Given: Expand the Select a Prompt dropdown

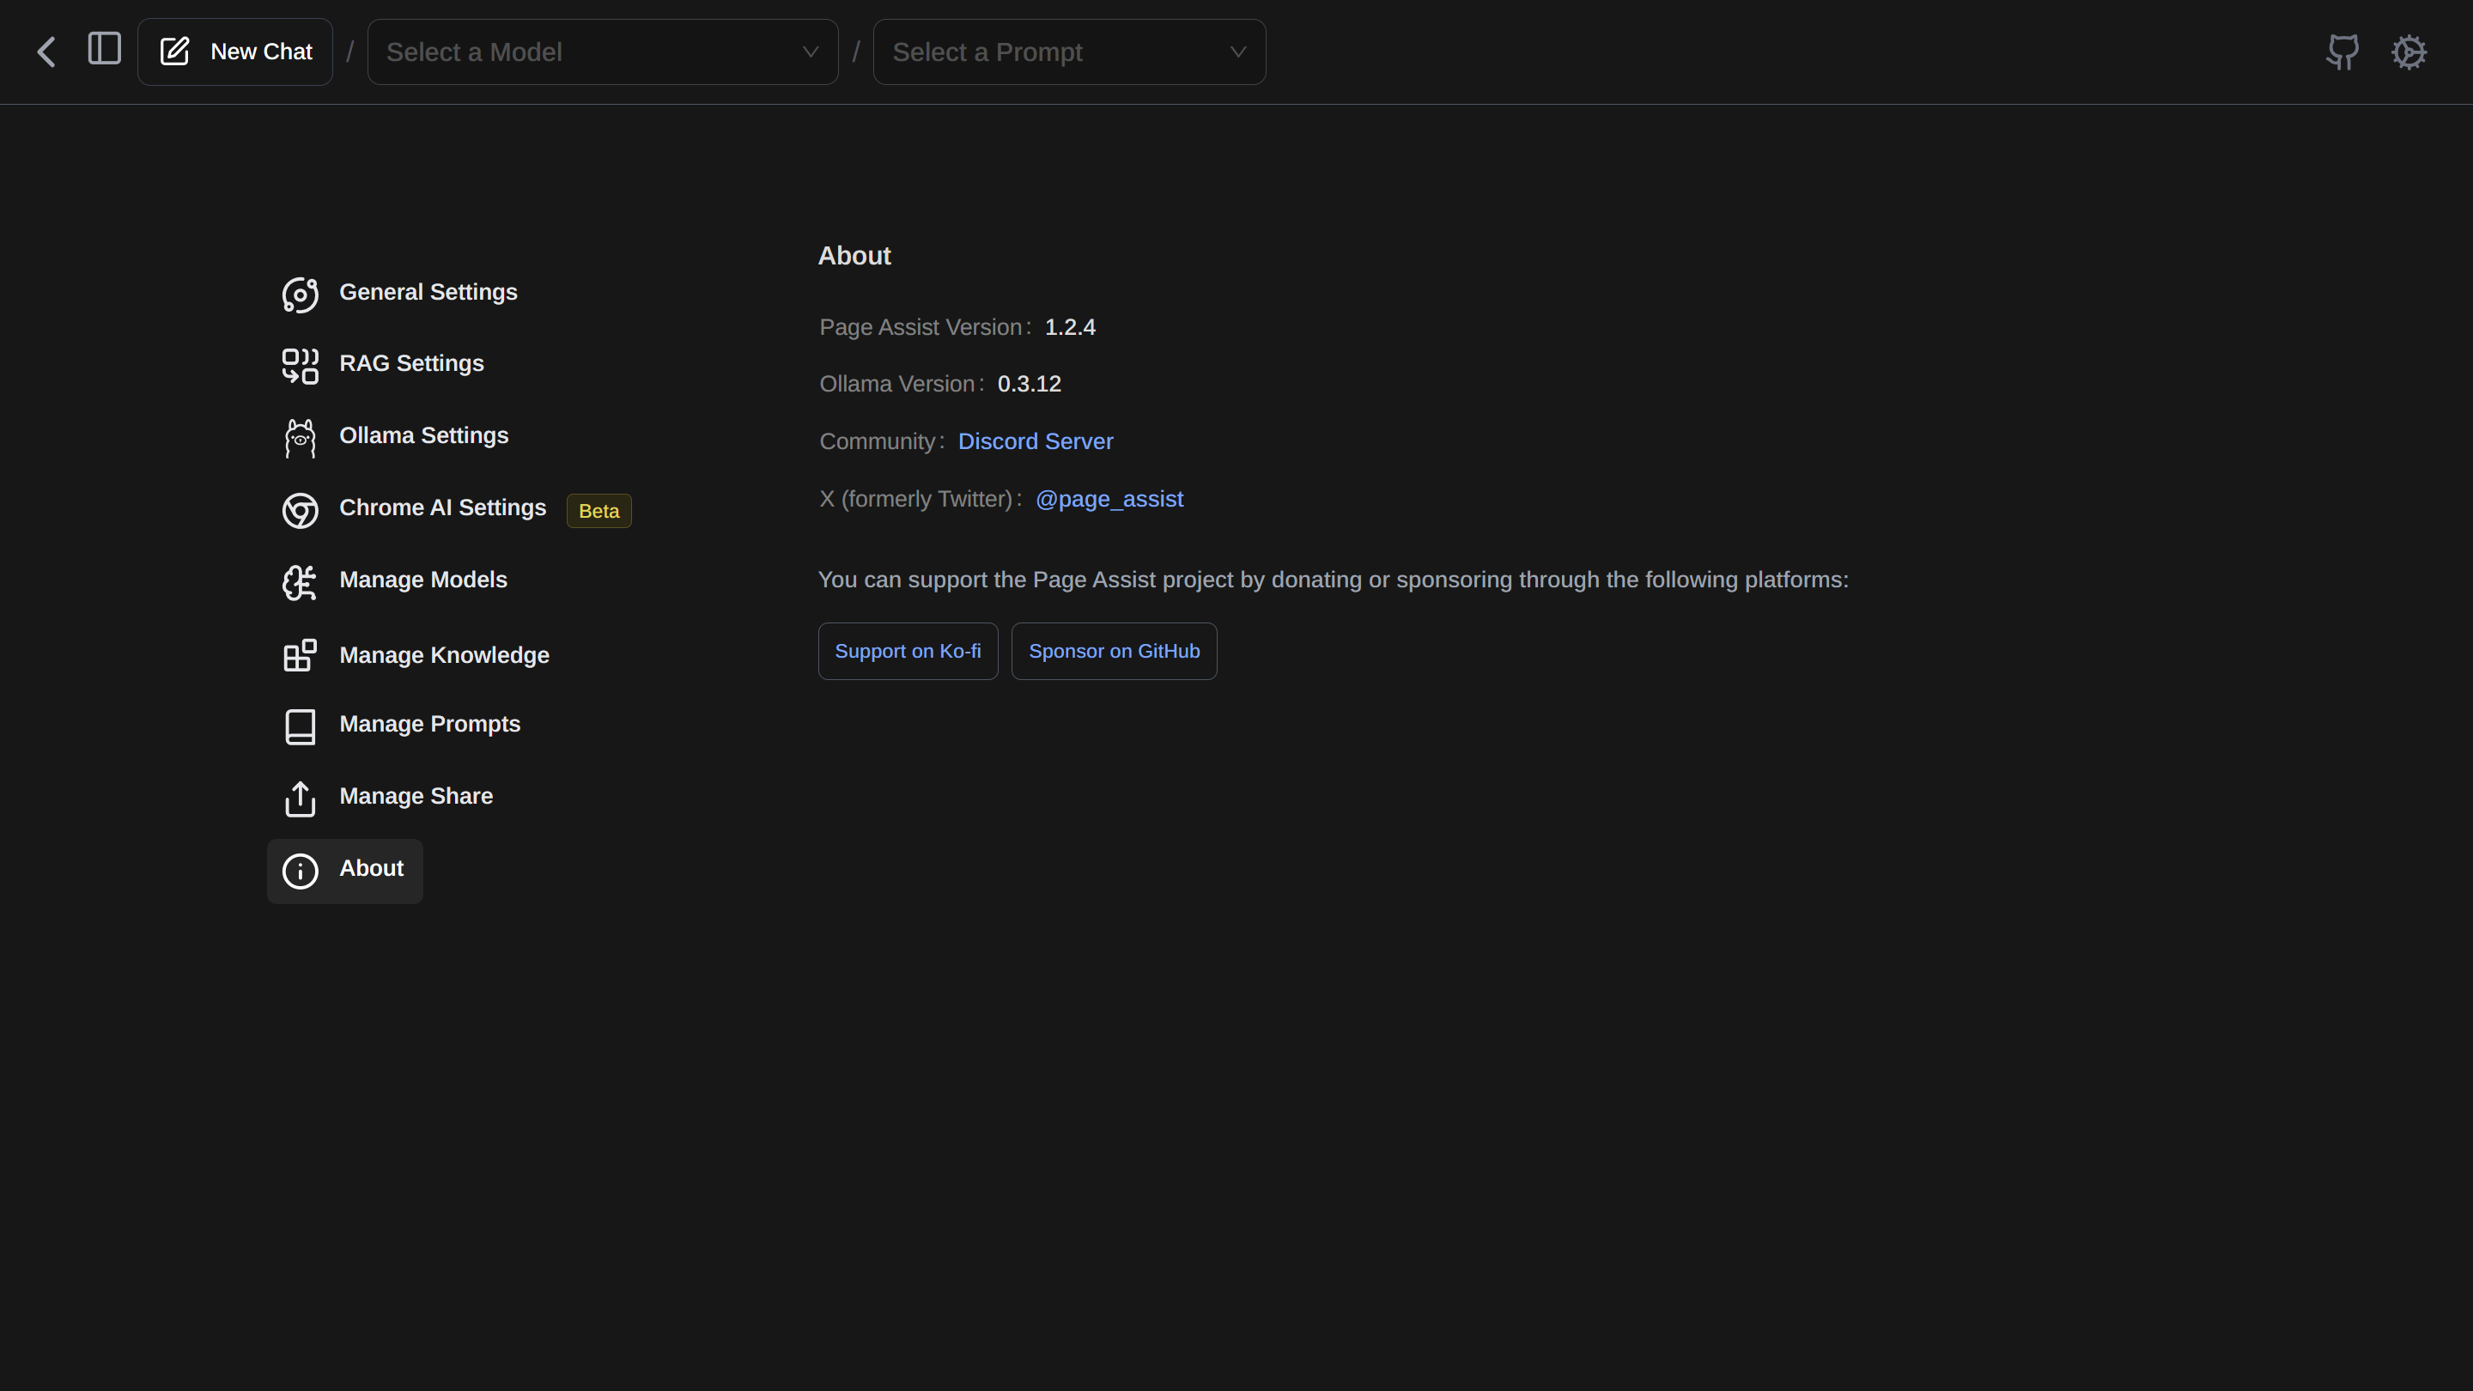Looking at the screenshot, I should [x=1068, y=52].
